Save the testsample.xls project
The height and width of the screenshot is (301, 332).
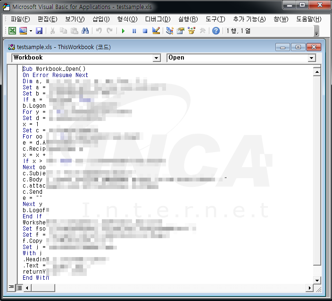tap(39, 31)
